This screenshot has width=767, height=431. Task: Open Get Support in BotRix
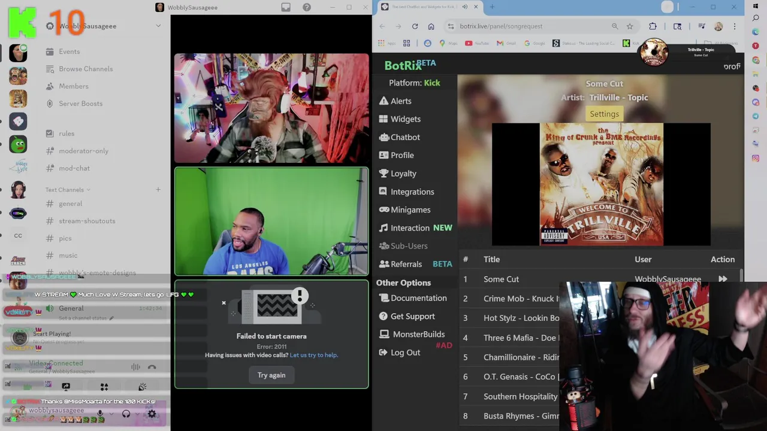click(x=407, y=316)
